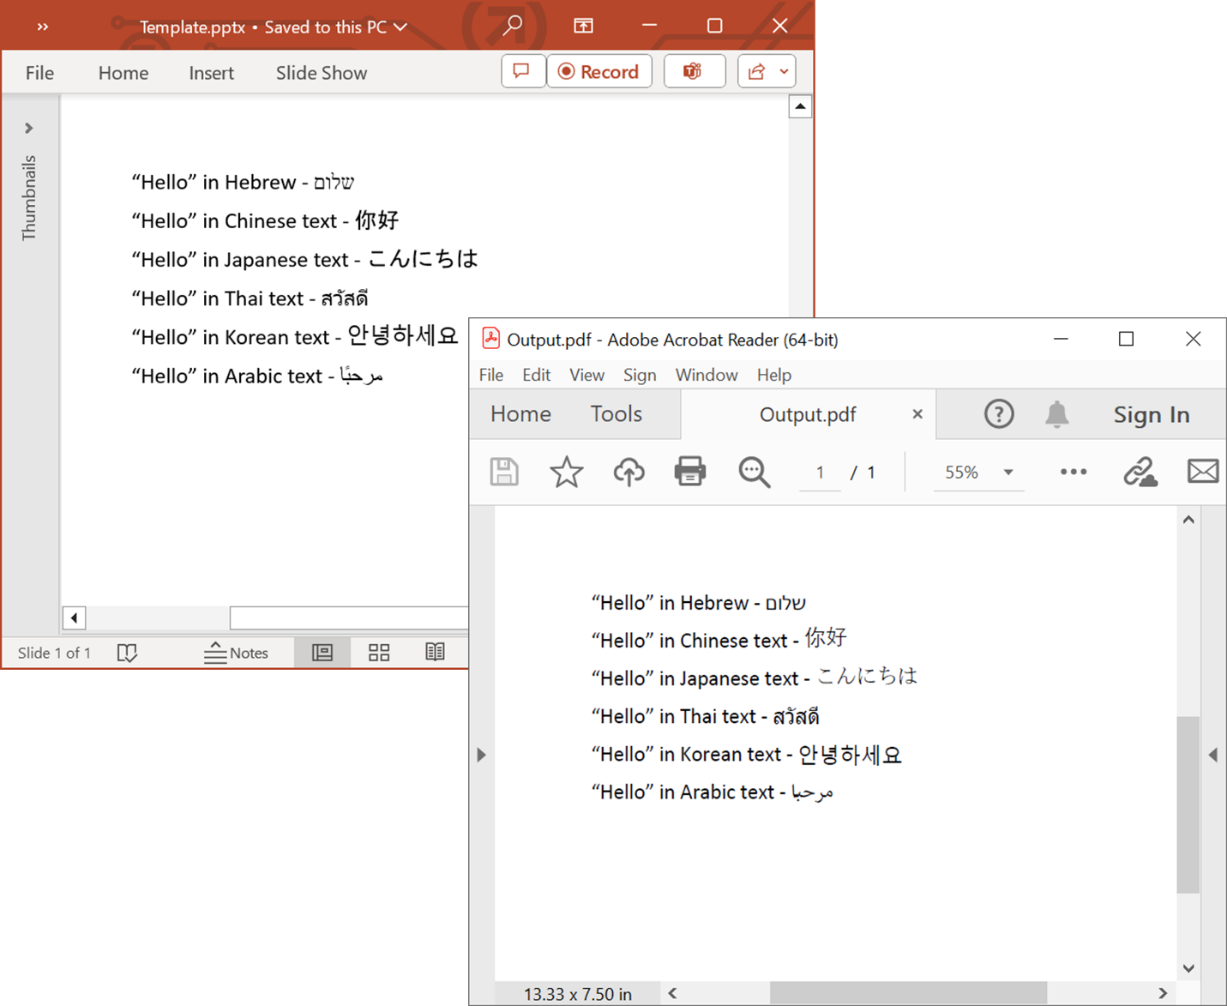The width and height of the screenshot is (1227, 1006).
Task: Expand the Thumbnails pane arrow
Action: point(29,128)
